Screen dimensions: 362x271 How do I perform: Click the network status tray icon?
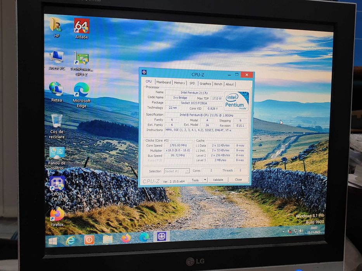pos(295,231)
